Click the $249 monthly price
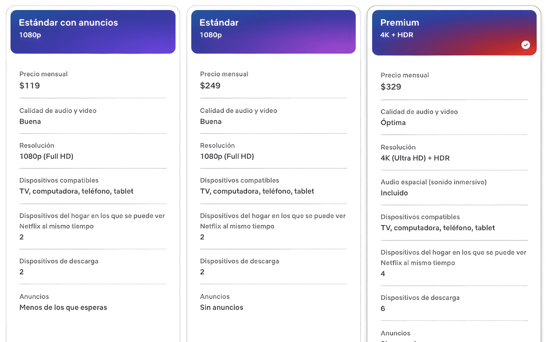 [x=210, y=86]
